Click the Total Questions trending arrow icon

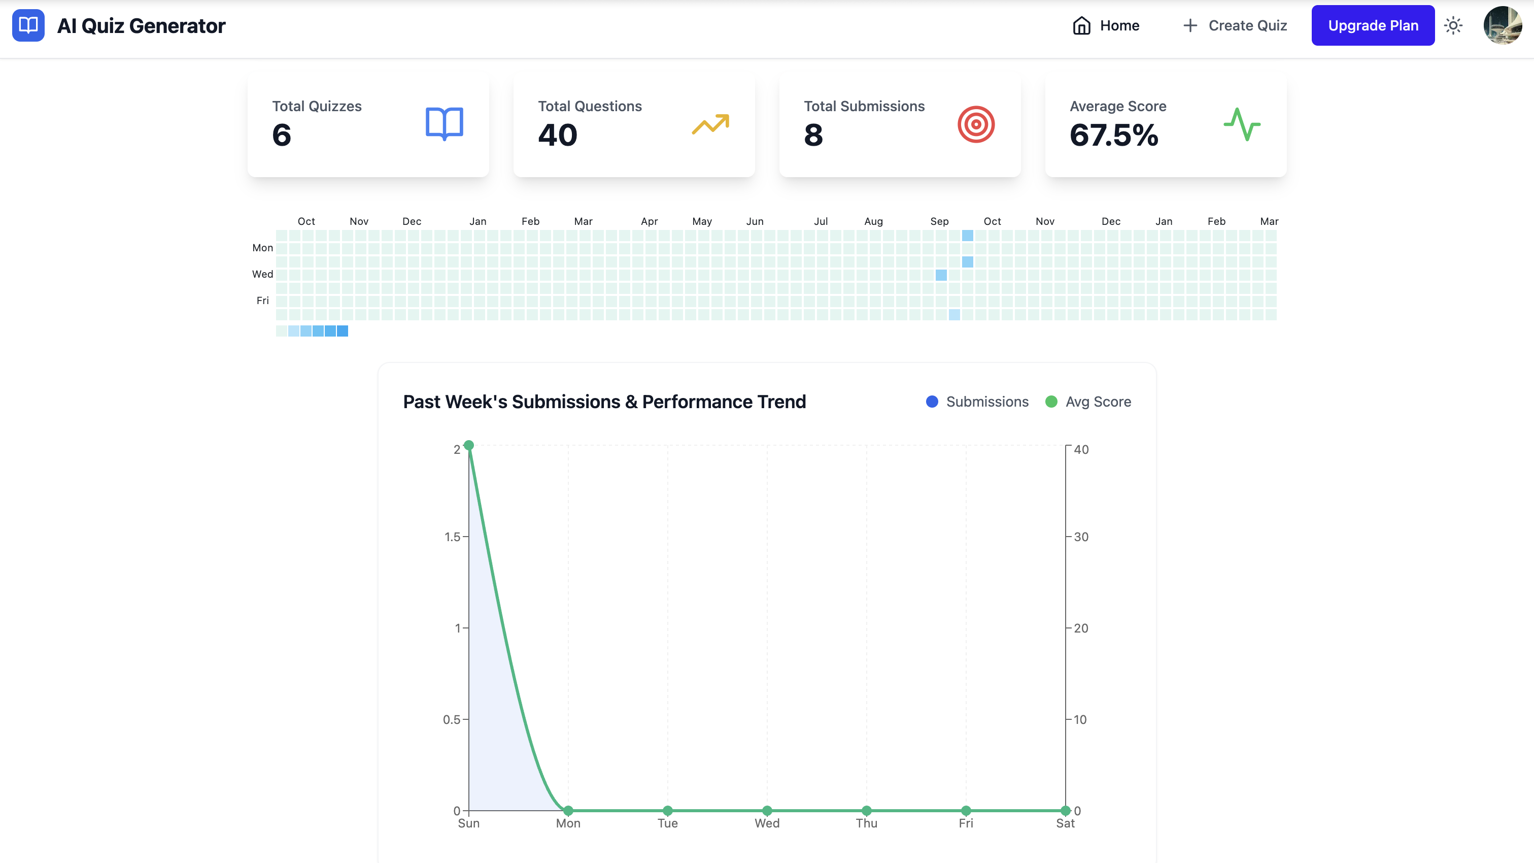click(710, 124)
